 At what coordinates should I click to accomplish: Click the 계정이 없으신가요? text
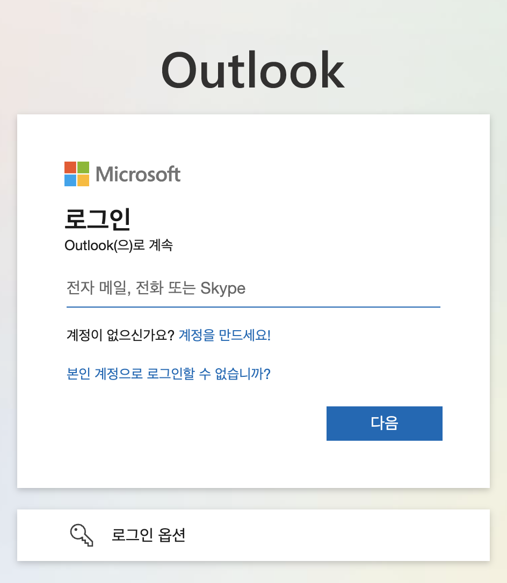coord(120,335)
